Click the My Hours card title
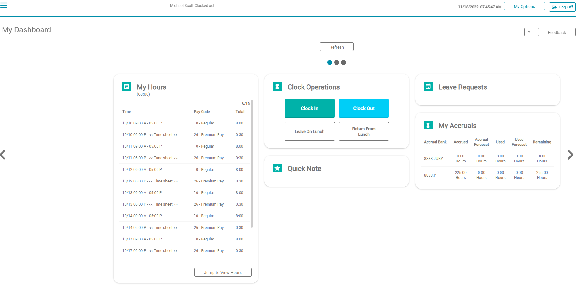 pyautogui.click(x=151, y=87)
